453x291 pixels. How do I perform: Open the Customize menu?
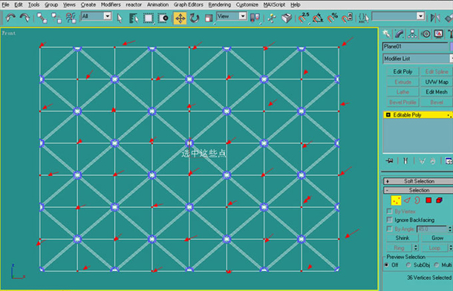[x=247, y=4]
